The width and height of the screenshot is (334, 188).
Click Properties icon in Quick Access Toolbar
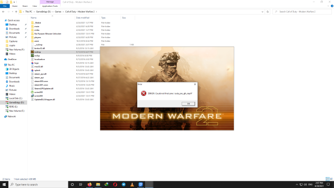7,2
